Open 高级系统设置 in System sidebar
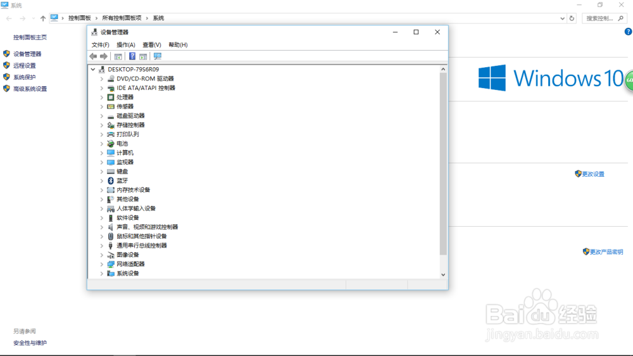The height and width of the screenshot is (356, 633). [x=30, y=89]
